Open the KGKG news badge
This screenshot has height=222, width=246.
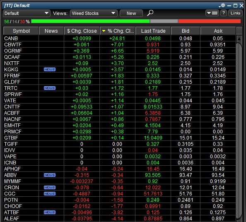(x=50, y=69)
